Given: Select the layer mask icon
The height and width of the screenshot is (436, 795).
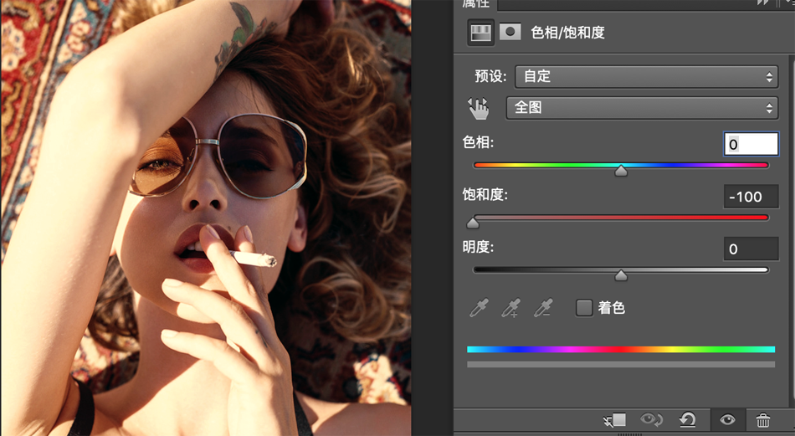Looking at the screenshot, I should [x=510, y=33].
